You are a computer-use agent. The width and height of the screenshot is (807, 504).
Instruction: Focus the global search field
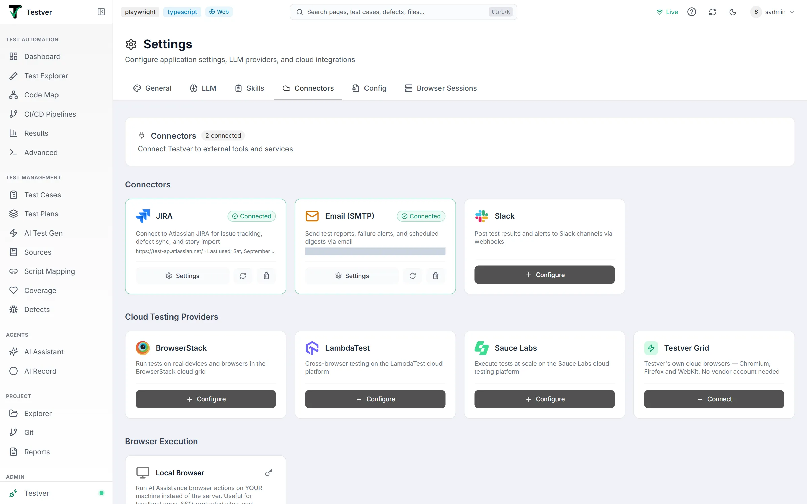coord(403,12)
